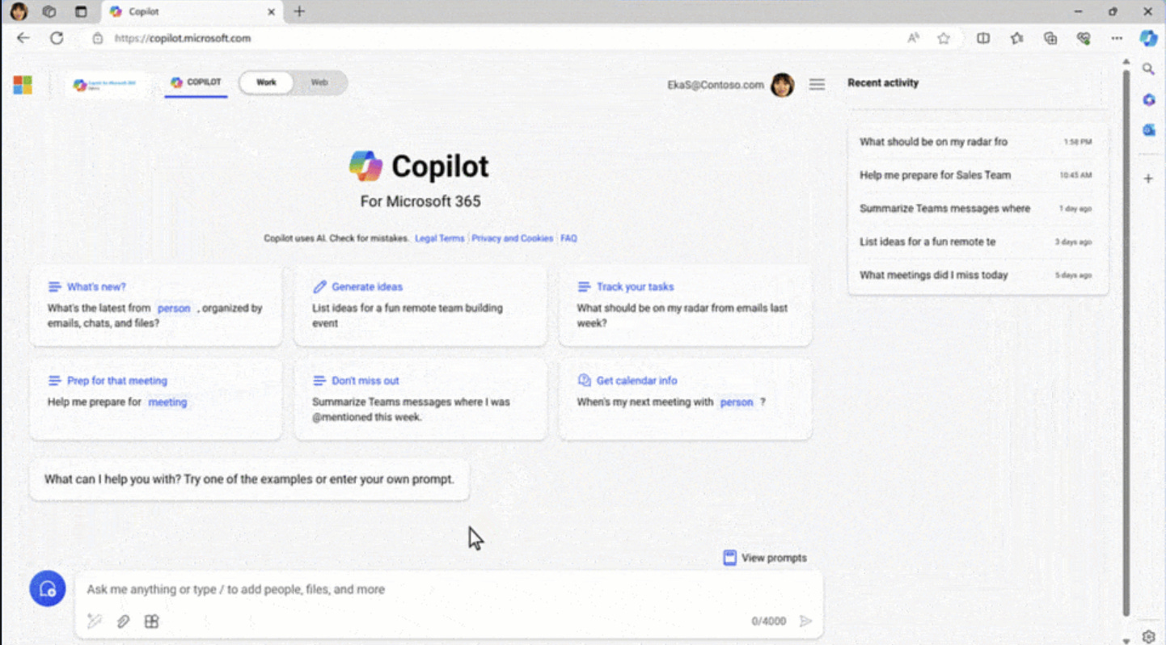This screenshot has width=1166, height=645.
Task: Click the Ask me anything input field
Action: tap(449, 589)
